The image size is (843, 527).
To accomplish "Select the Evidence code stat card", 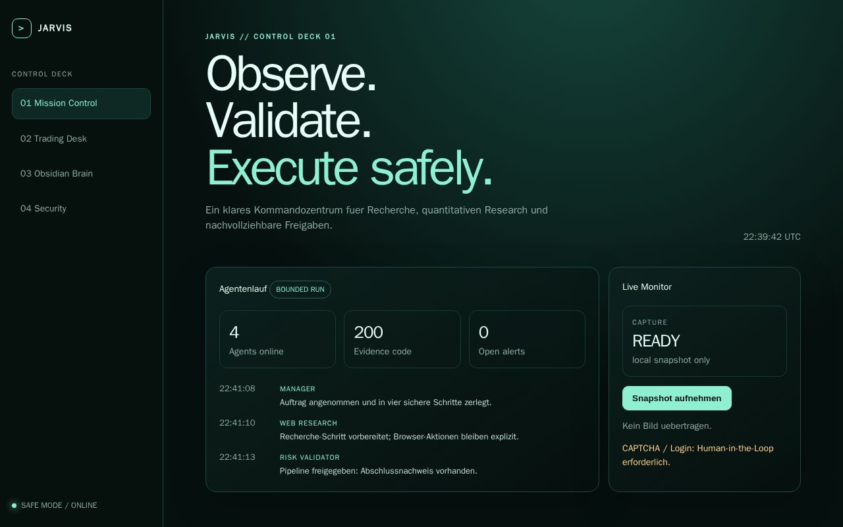I will [402, 339].
